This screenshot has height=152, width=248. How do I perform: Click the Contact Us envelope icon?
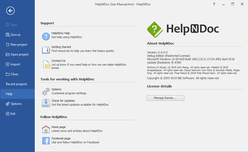pos(46,64)
